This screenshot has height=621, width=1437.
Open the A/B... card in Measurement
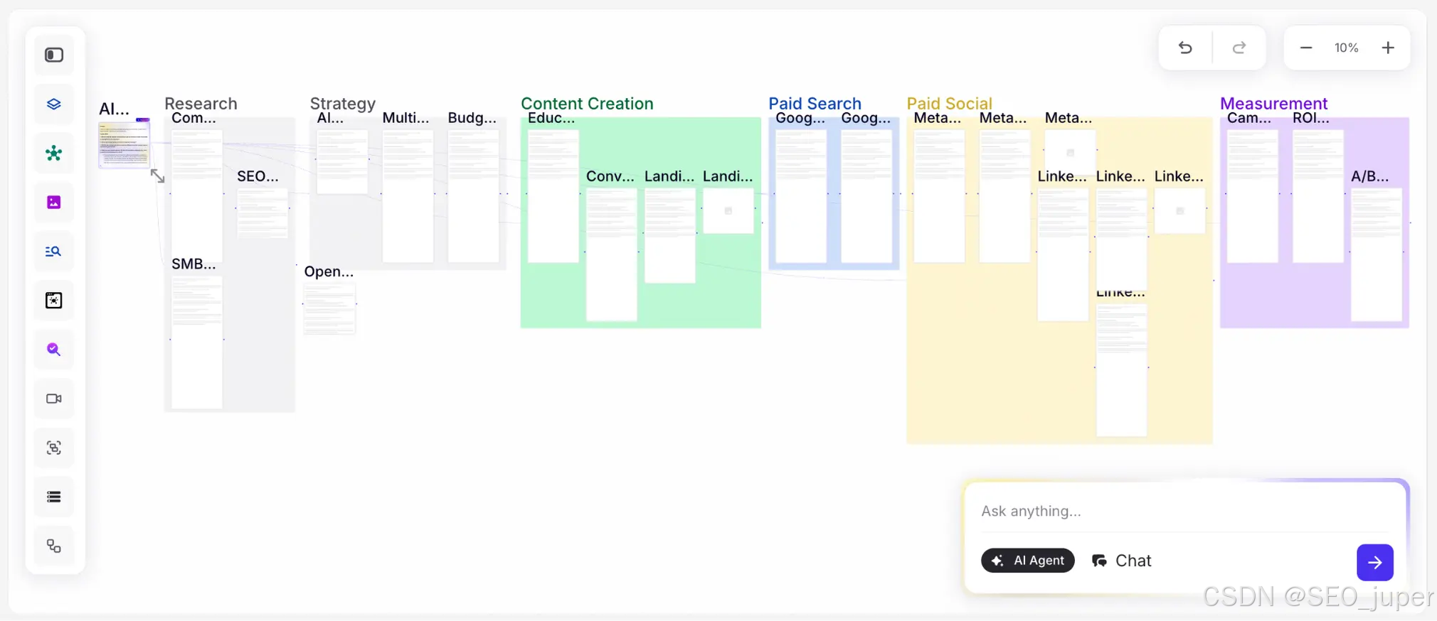pos(1377,254)
